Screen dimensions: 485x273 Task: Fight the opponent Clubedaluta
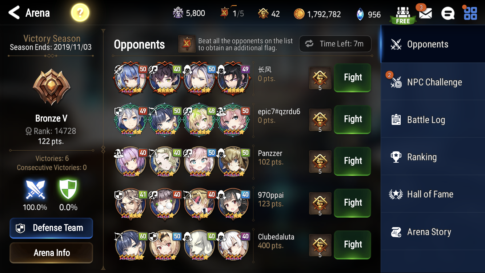click(x=353, y=244)
